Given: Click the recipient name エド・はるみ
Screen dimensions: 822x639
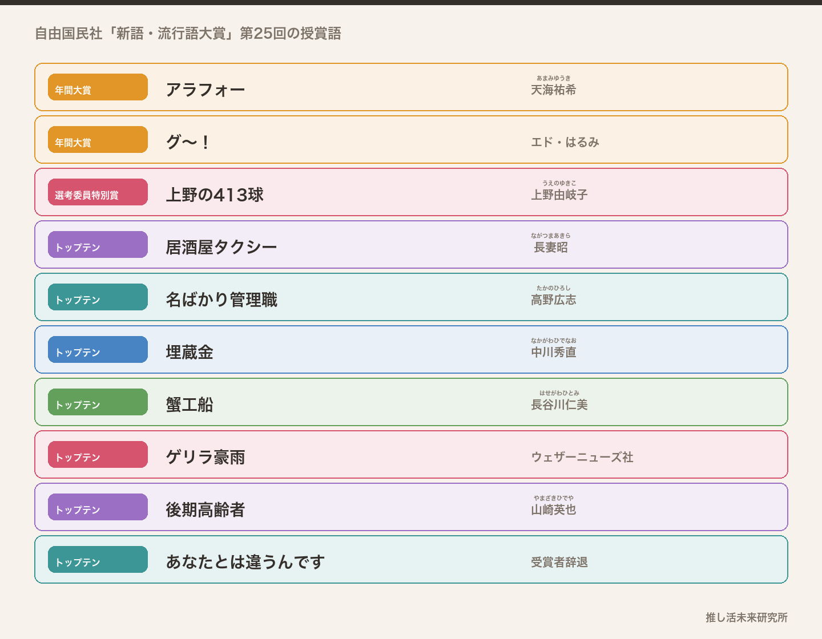Looking at the screenshot, I should point(565,142).
